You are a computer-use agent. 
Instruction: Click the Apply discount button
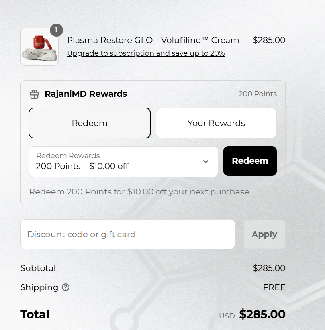264,234
